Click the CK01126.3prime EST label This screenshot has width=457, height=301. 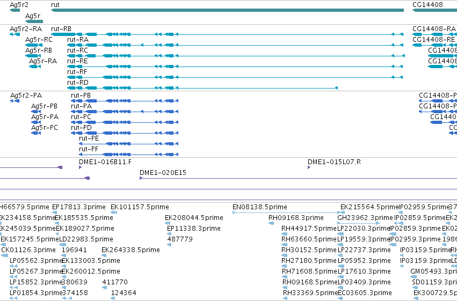(x=28, y=251)
